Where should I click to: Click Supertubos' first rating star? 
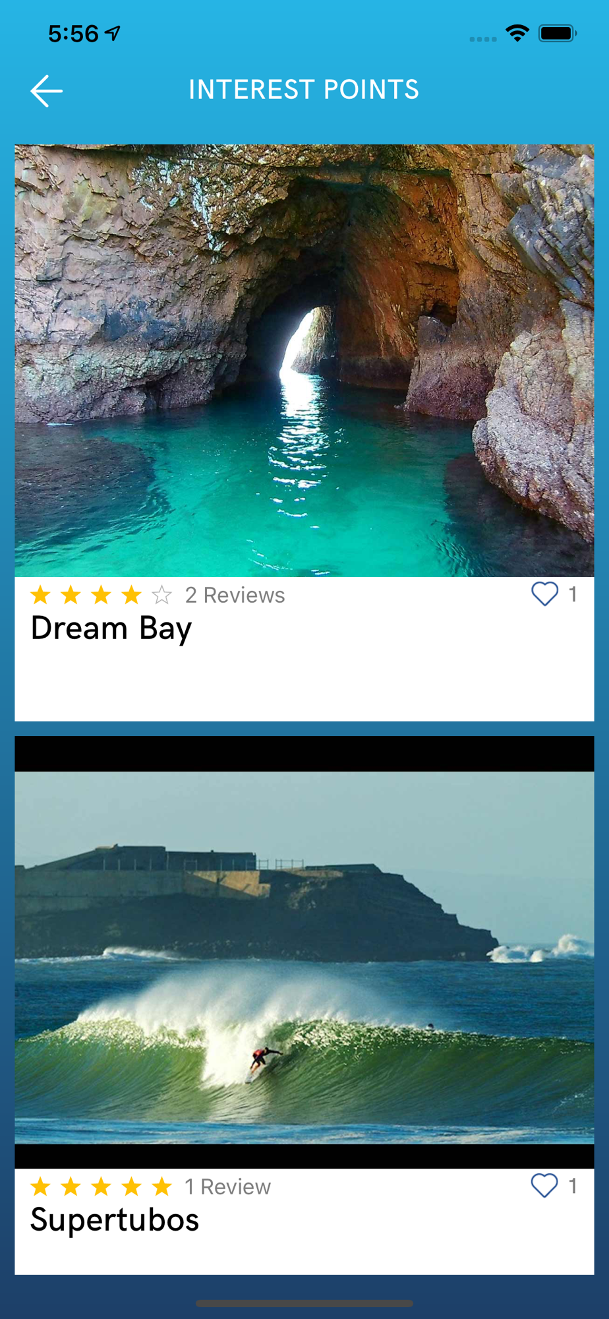click(40, 1186)
